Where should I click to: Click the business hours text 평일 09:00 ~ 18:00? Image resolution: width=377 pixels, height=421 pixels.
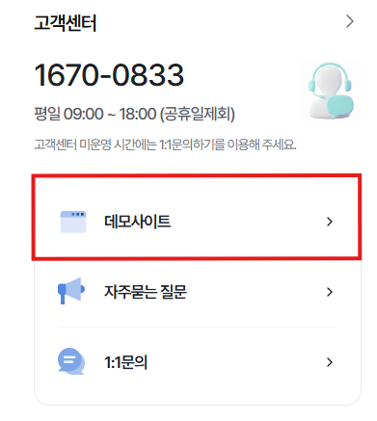click(95, 114)
